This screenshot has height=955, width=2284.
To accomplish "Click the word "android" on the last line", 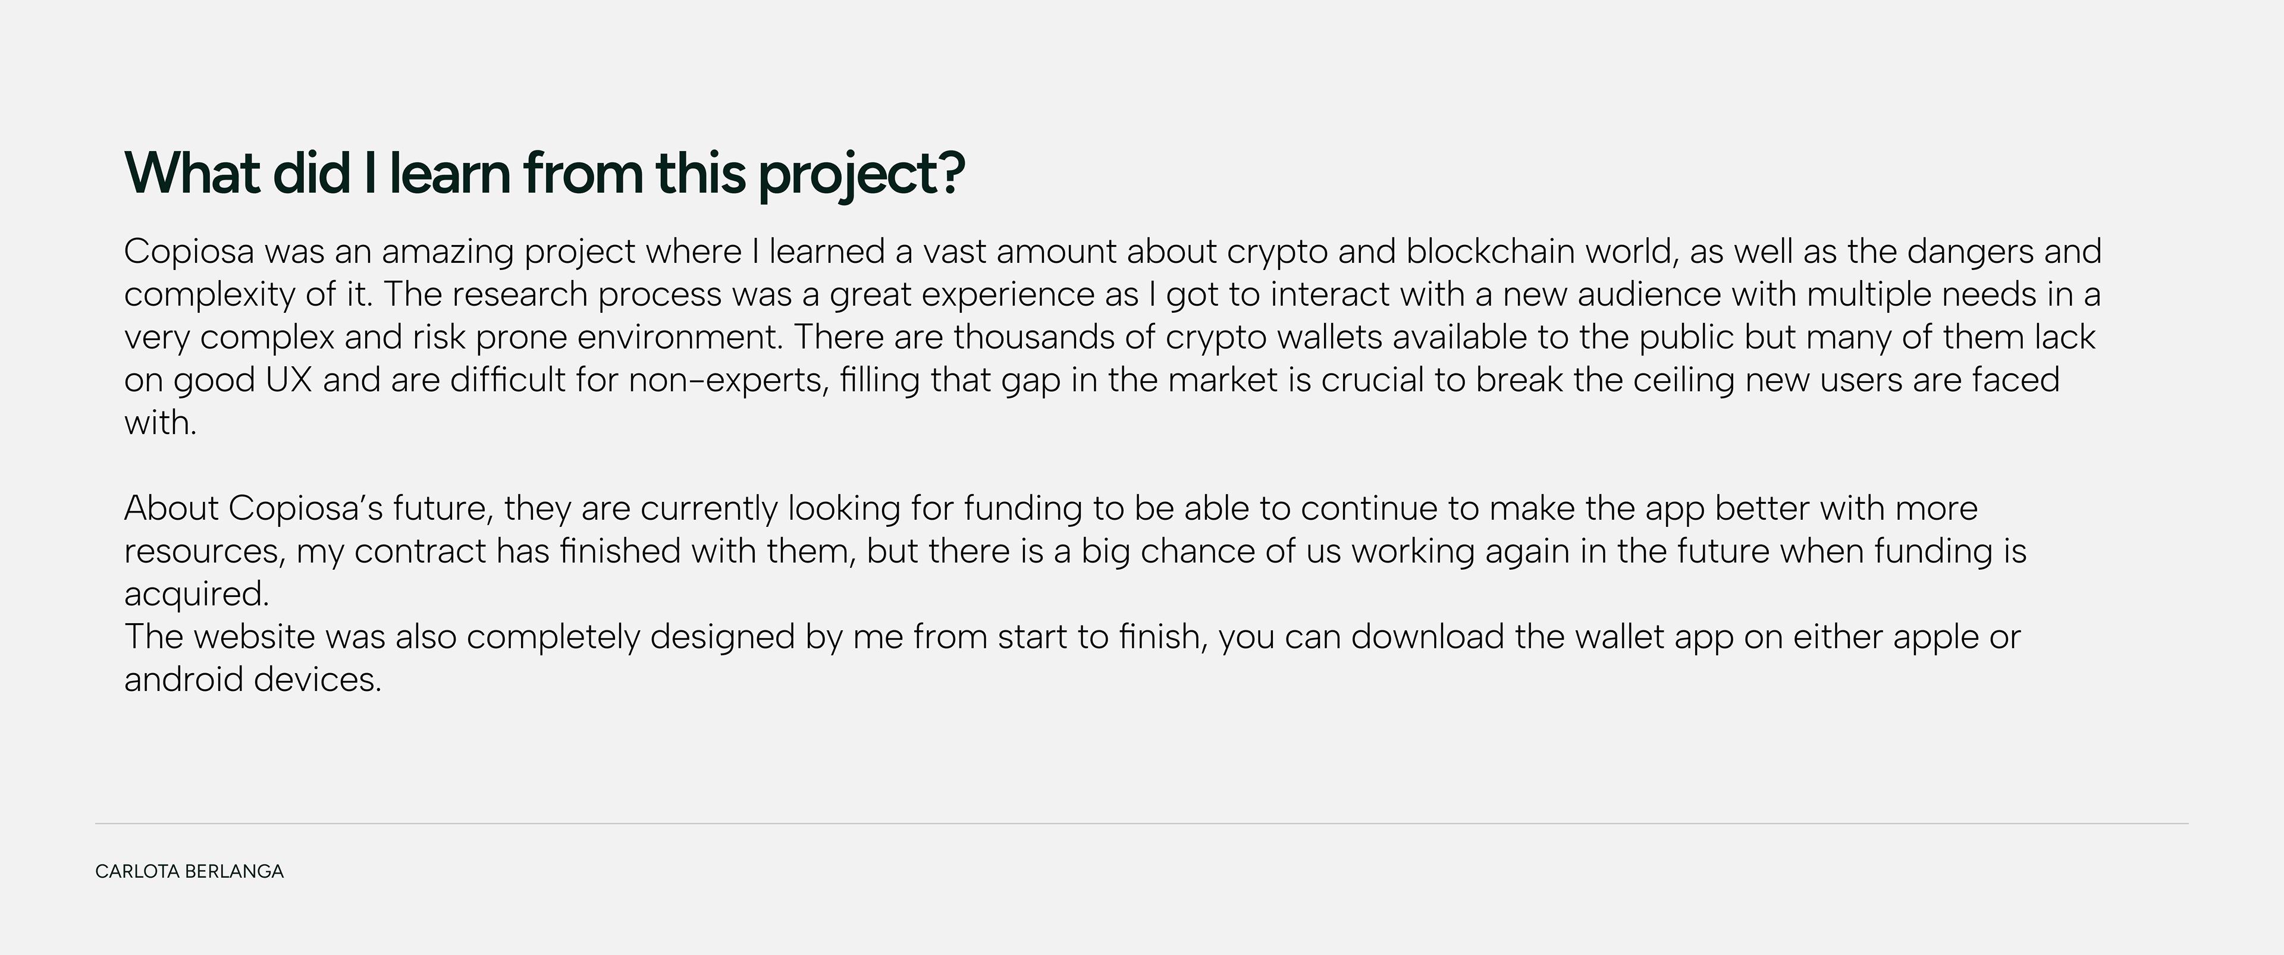I will pos(184,680).
